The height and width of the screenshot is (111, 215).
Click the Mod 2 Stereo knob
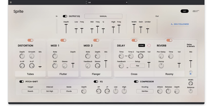click(97, 66)
